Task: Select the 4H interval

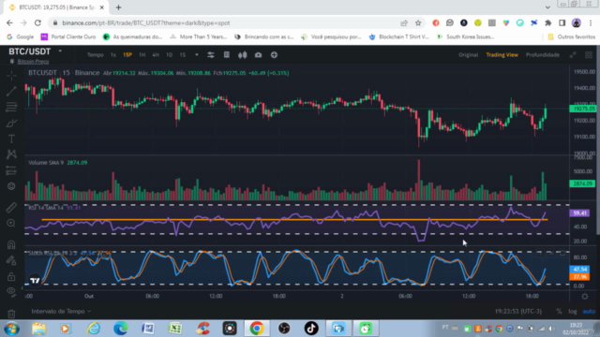Action: coord(156,55)
